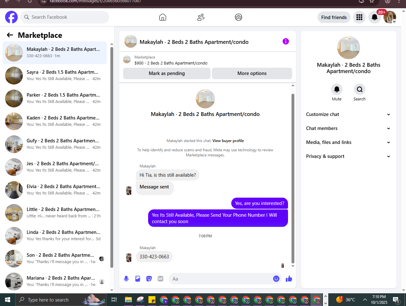Viewport: 406px width, 306px height.
Task: Open the Windows Start menu
Action: (8, 300)
